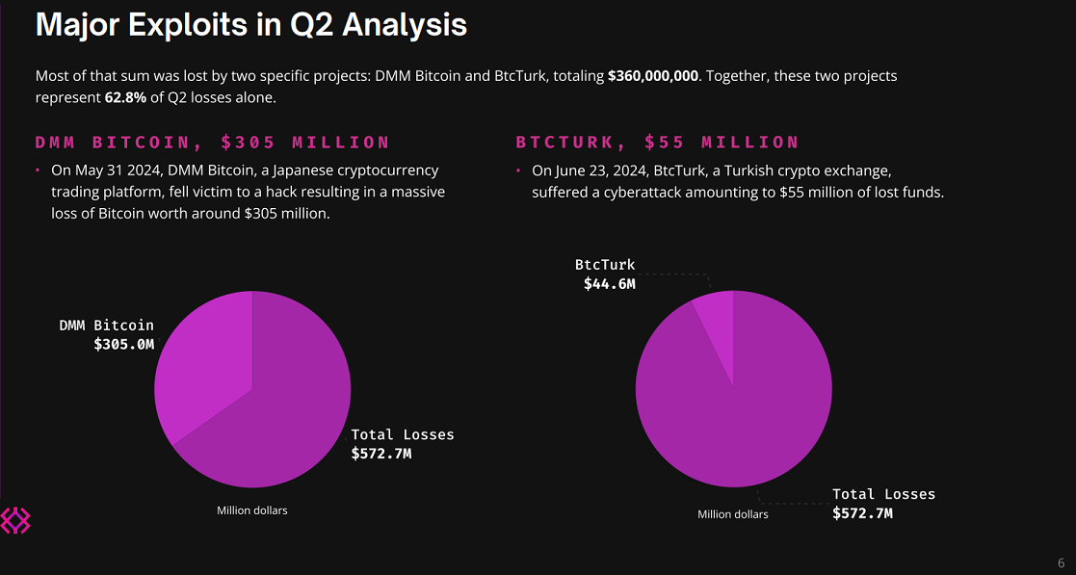Click the "BtcTurk $44.6M" chart label

607,274
